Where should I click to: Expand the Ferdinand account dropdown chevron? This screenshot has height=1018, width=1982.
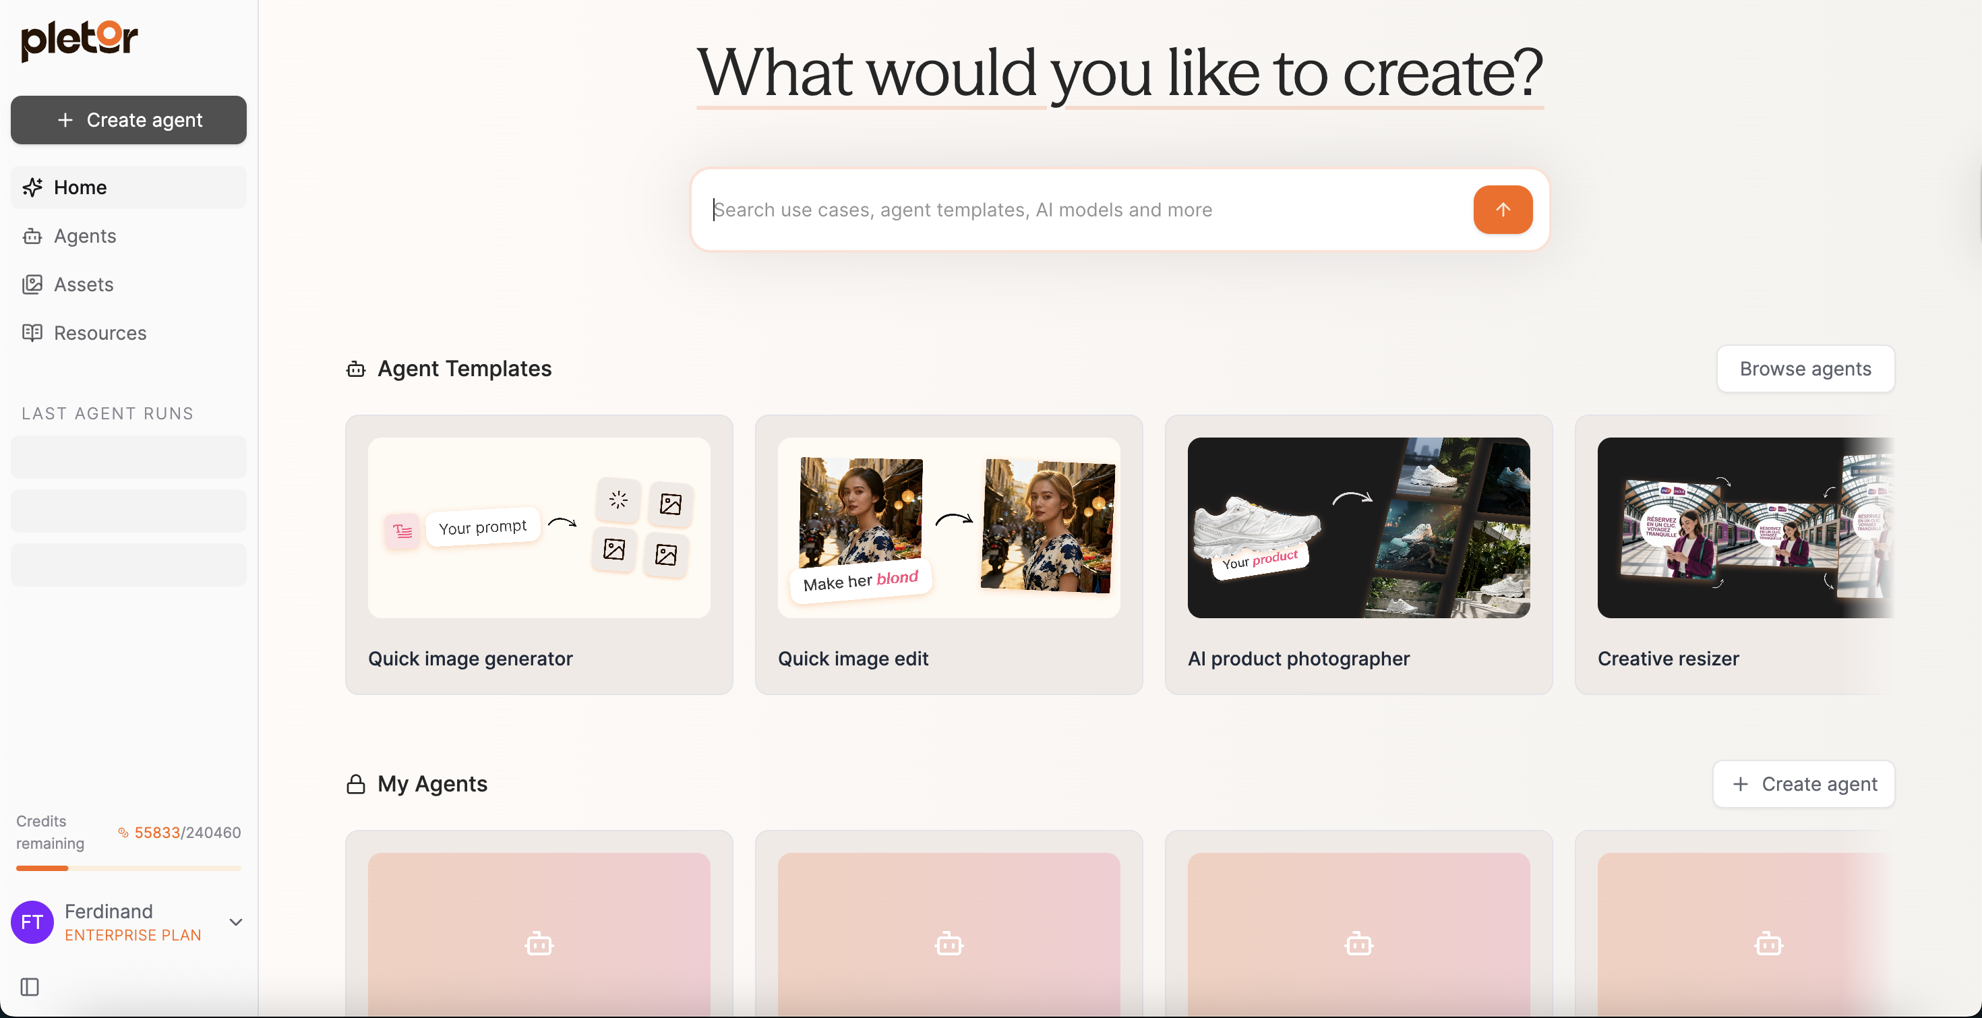(236, 922)
